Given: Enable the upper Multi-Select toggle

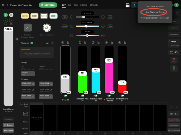Looking at the screenshot, I should click(x=176, y=52).
